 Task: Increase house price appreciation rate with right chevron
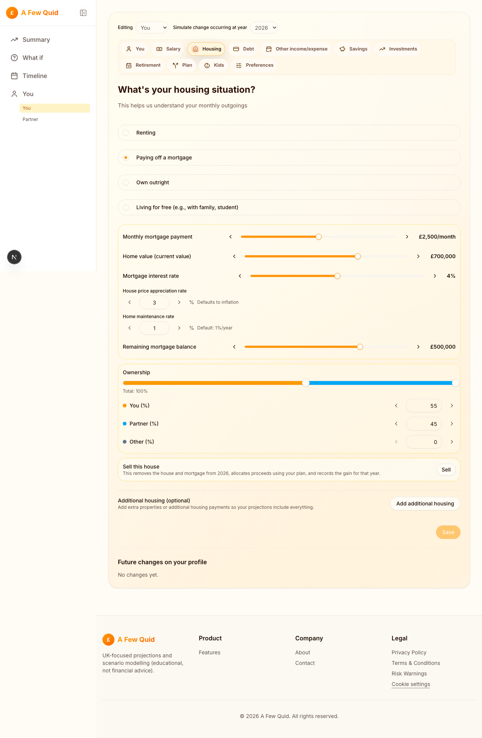click(179, 302)
